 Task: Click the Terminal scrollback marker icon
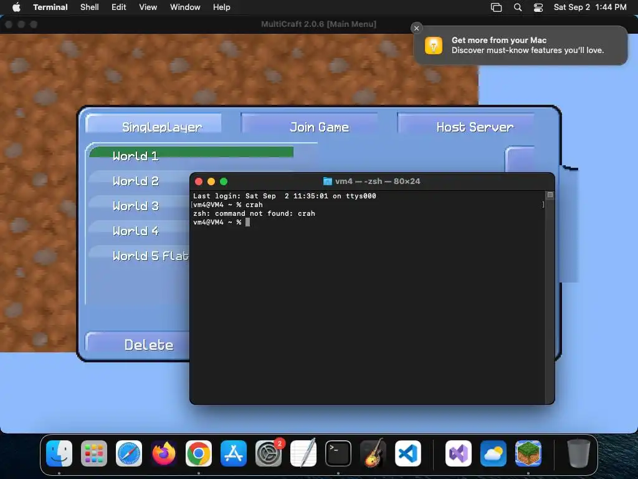pos(550,195)
